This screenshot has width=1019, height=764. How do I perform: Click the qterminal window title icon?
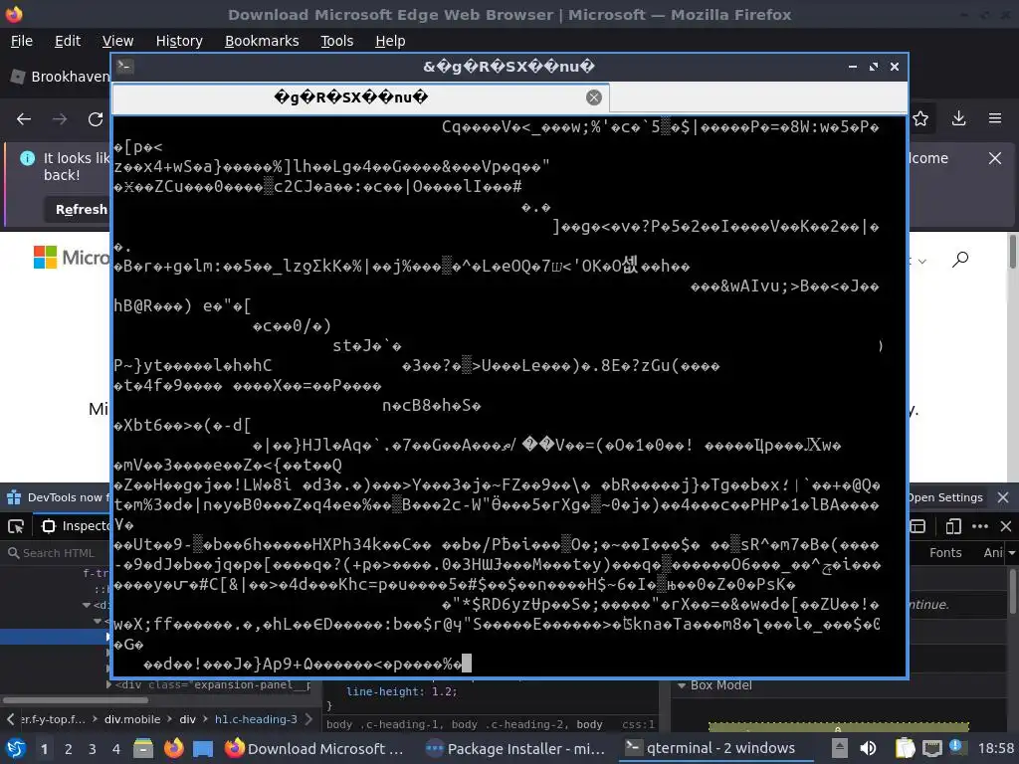125,67
